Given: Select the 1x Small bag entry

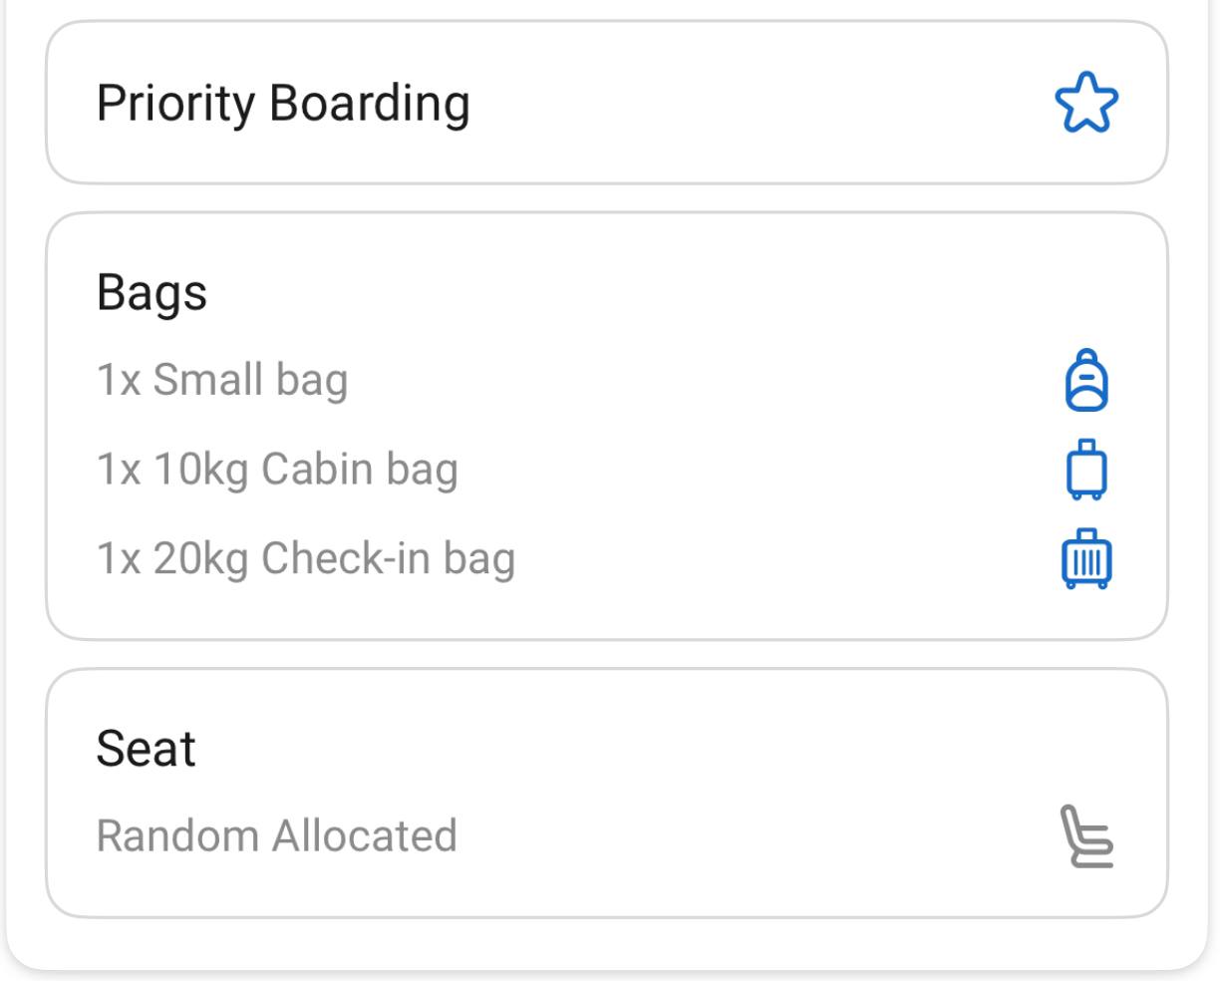Looking at the screenshot, I should point(222,381).
